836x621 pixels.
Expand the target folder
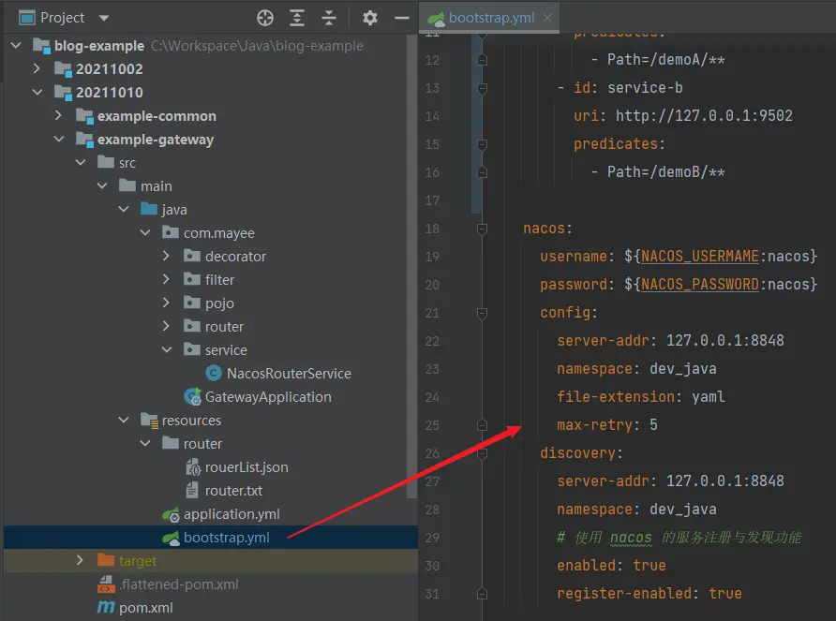click(x=81, y=560)
